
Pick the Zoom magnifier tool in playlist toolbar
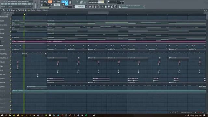[23, 10]
